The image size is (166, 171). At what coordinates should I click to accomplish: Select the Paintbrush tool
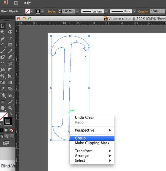tap(3, 51)
